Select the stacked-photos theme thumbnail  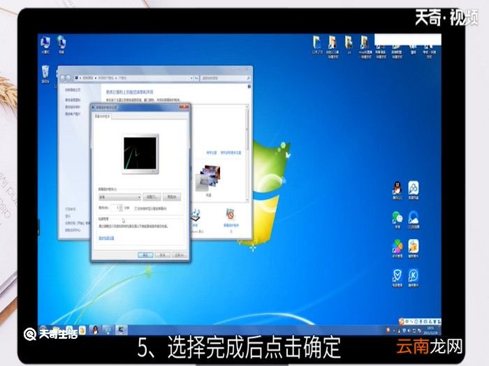coord(208,178)
